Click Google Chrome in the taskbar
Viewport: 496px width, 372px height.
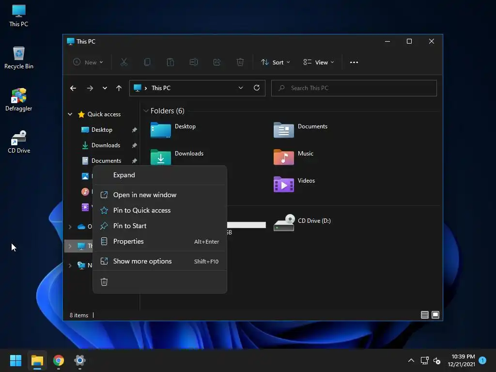(x=59, y=360)
